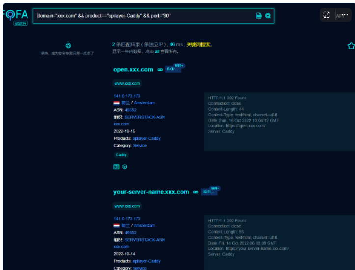Click 'Content-Length: 56' header line
355x270 pixels.
click(226, 232)
